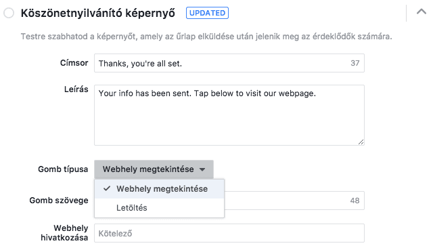
Task: Click the checkmark icon beside Webhely megtekintése
Action: (x=107, y=188)
